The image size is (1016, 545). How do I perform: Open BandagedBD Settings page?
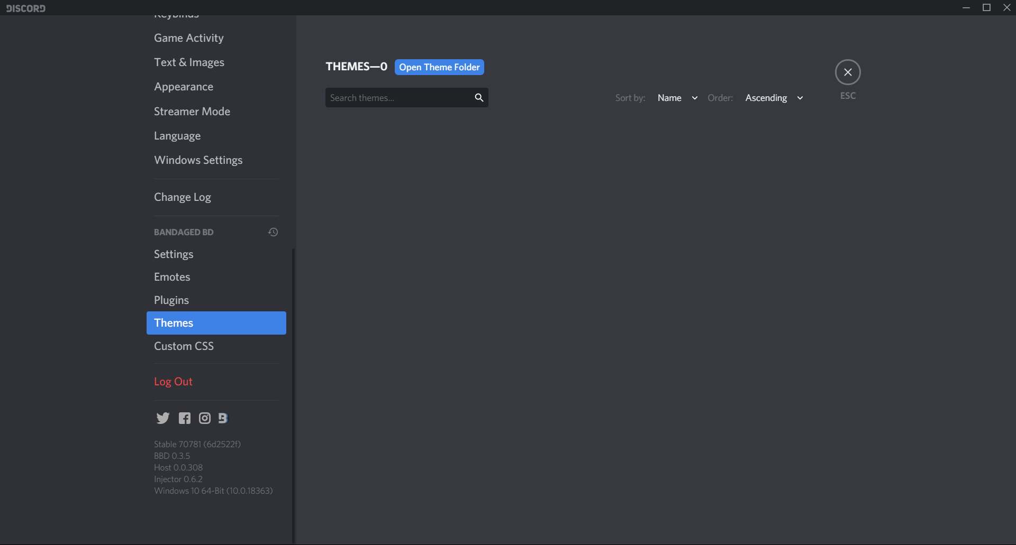pyautogui.click(x=216, y=254)
